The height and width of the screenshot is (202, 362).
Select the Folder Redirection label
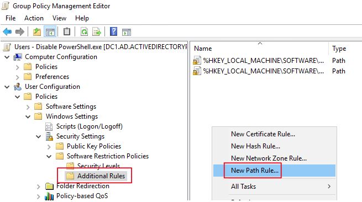click(x=83, y=186)
